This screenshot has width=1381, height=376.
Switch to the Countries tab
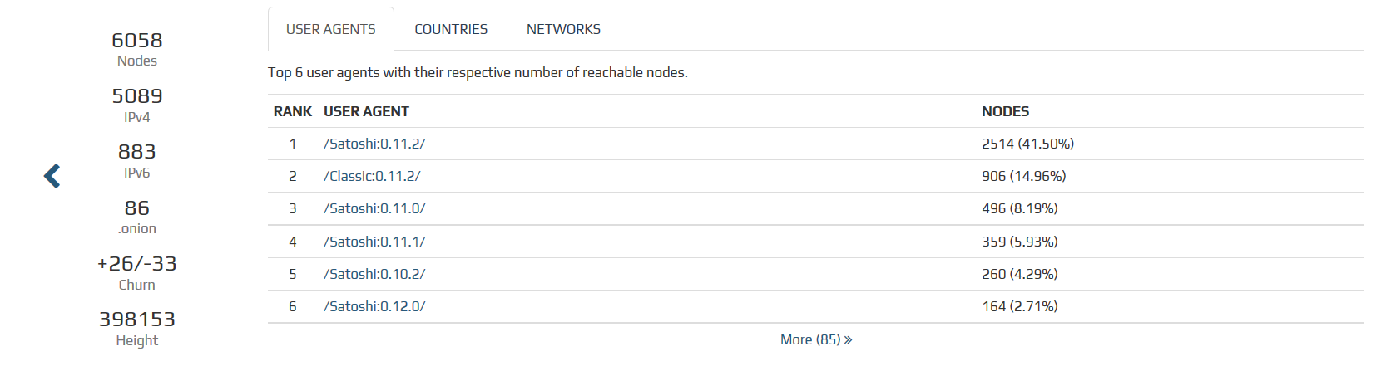pyautogui.click(x=451, y=29)
